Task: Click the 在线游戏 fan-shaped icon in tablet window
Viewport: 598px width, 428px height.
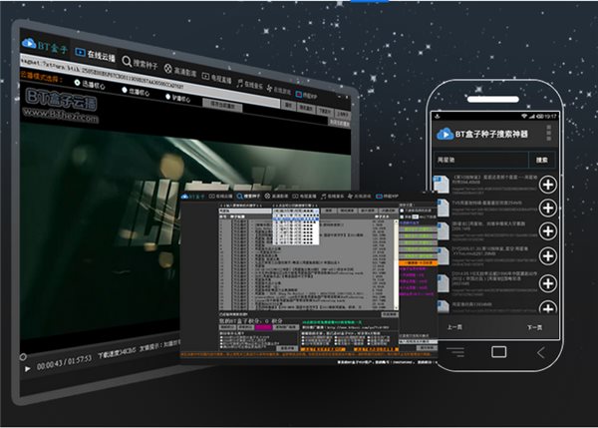Action: click(x=270, y=89)
